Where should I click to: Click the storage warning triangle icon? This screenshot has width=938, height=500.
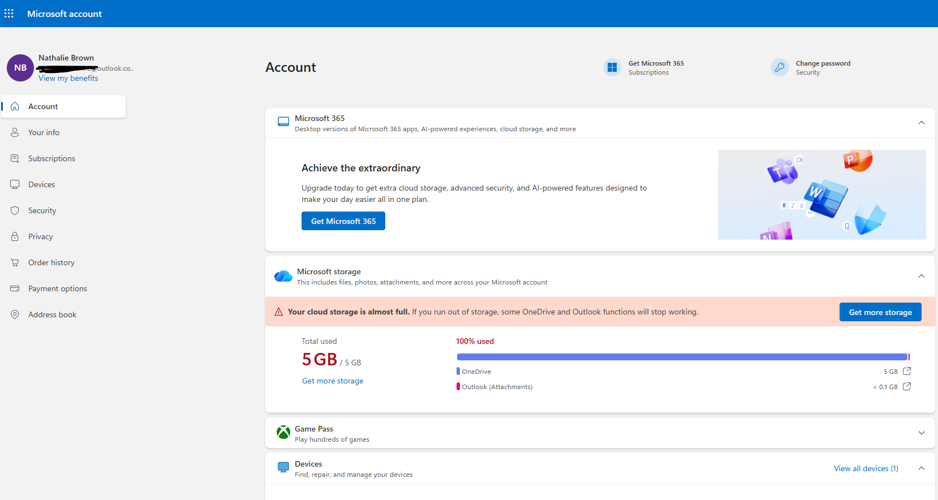tap(278, 312)
